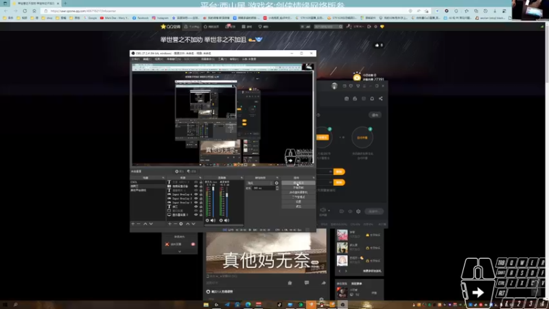Screen dimensions: 549x309
Task: Remove selected source with minus icon
Action: [175, 224]
